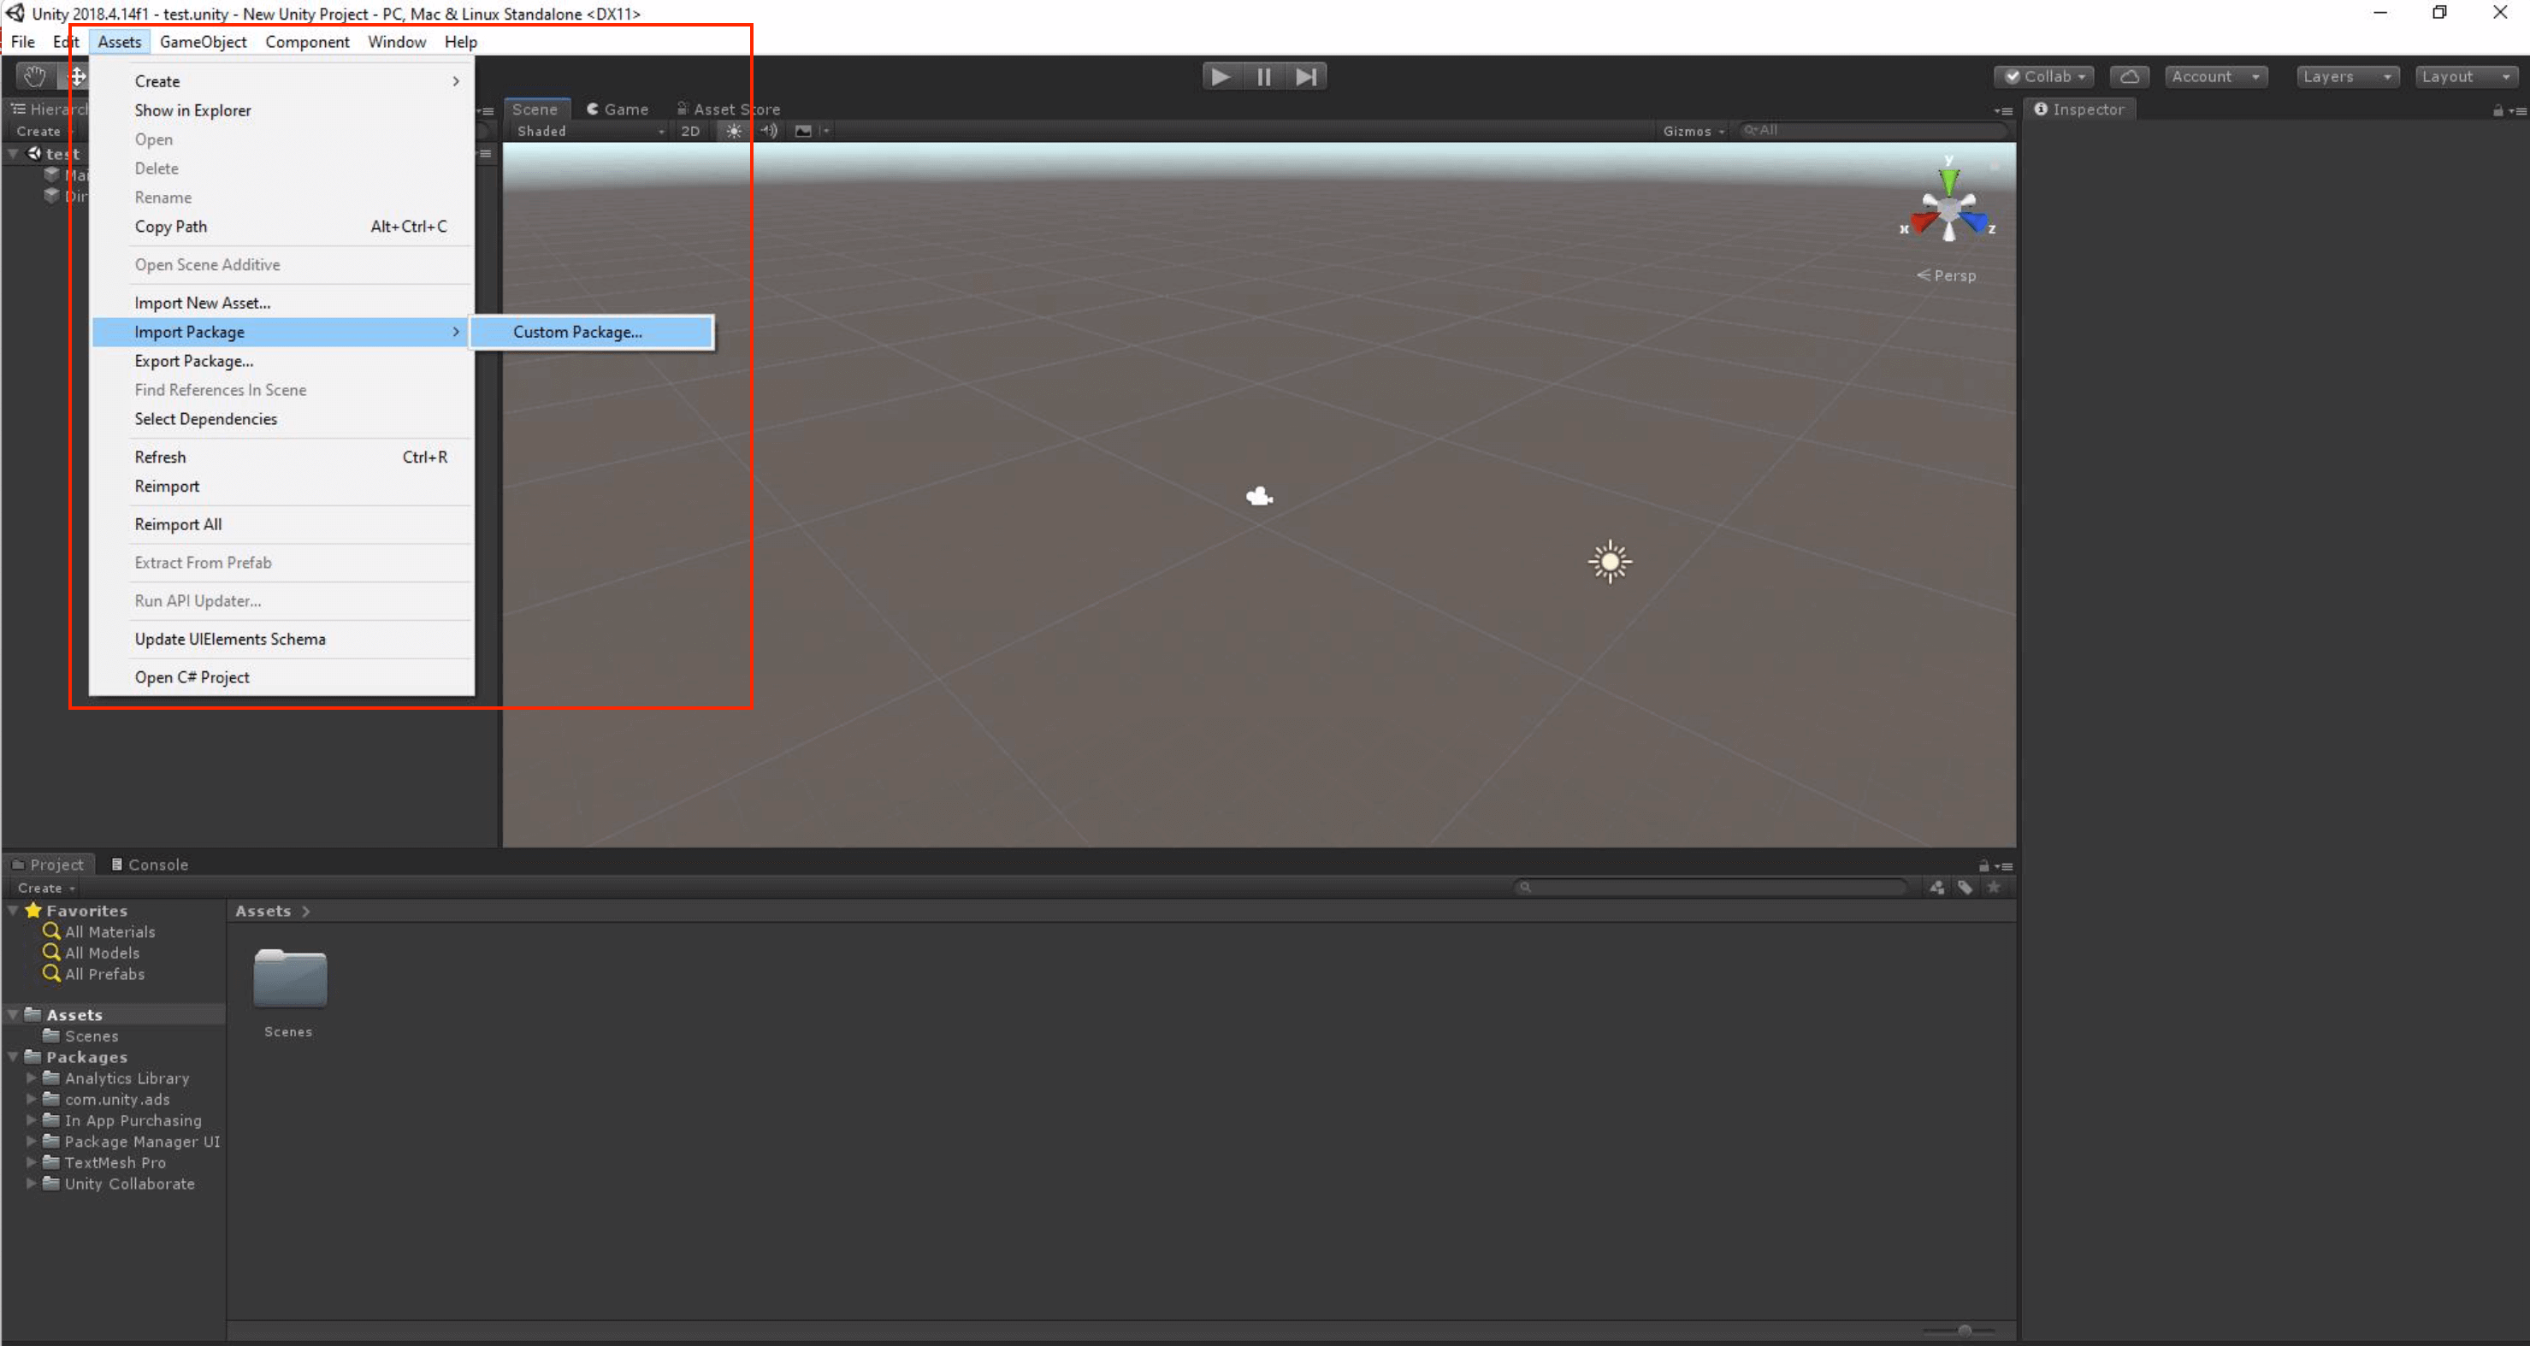Viewport: 2530px width, 1346px height.
Task: Open the Layers dropdown
Action: tap(2345, 77)
